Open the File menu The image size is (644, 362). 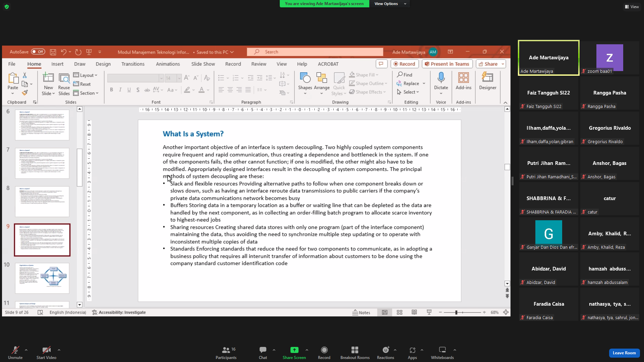point(12,64)
